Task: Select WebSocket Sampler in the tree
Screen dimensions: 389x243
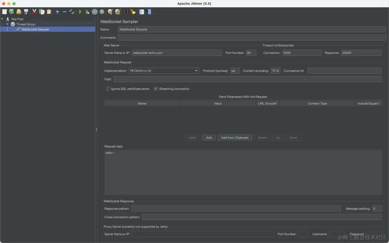Action: tap(35, 30)
